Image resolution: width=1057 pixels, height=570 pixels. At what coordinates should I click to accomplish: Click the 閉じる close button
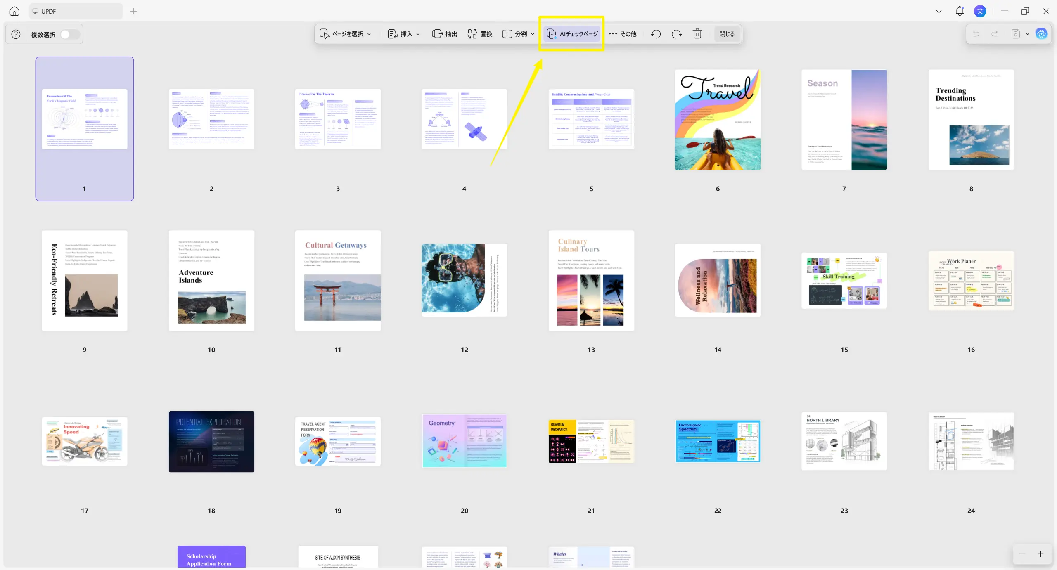pos(727,34)
